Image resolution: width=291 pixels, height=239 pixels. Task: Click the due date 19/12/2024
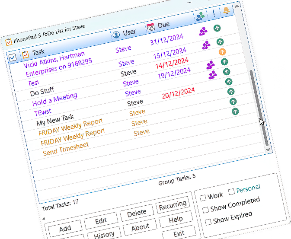174,73
